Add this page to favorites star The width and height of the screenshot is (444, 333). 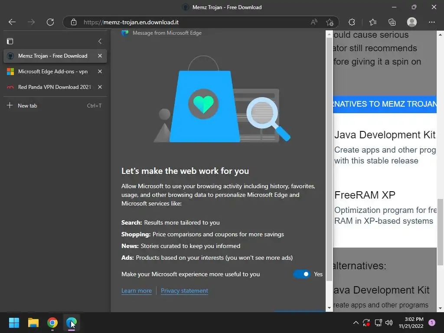tap(330, 22)
